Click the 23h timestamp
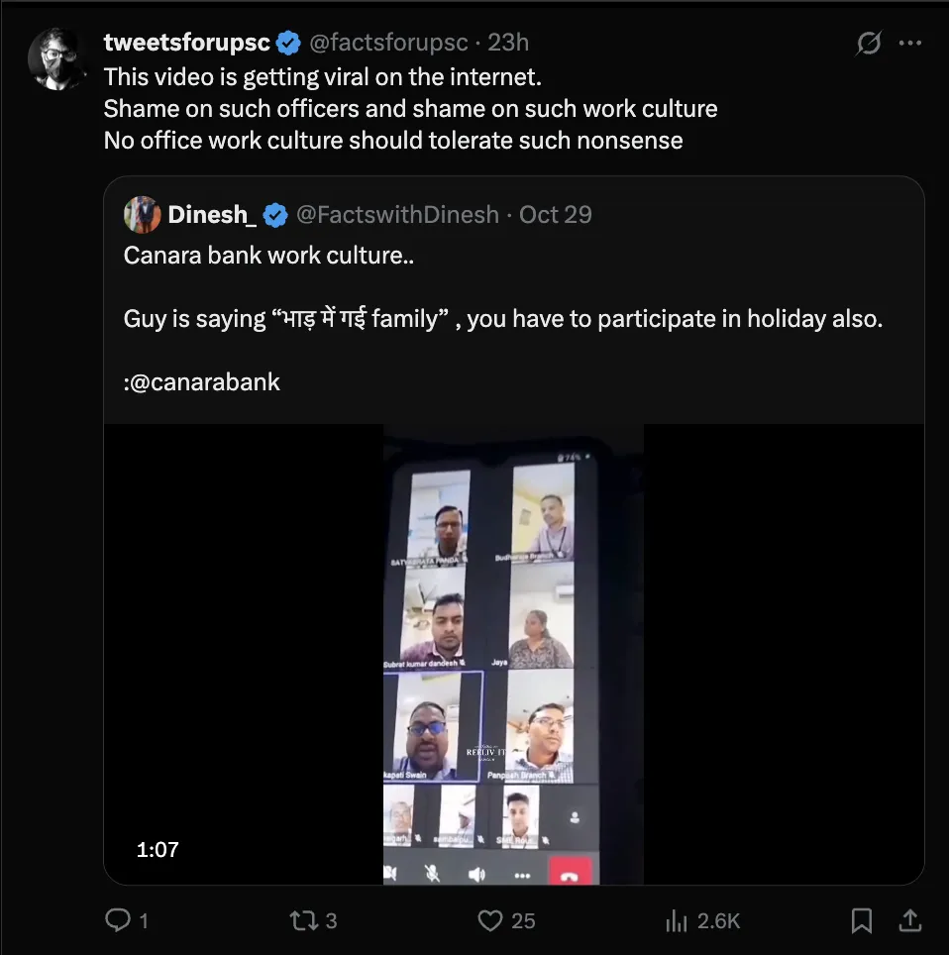The width and height of the screenshot is (949, 955). pyautogui.click(x=509, y=43)
